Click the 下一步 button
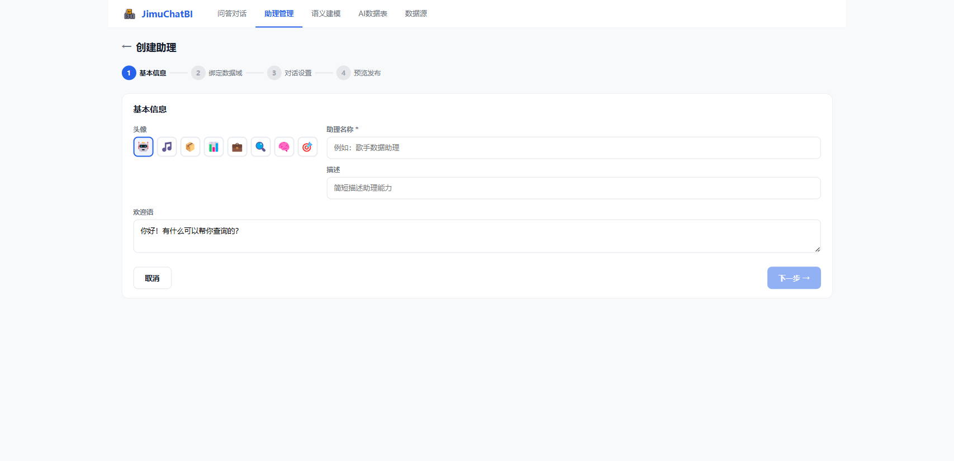 (794, 278)
